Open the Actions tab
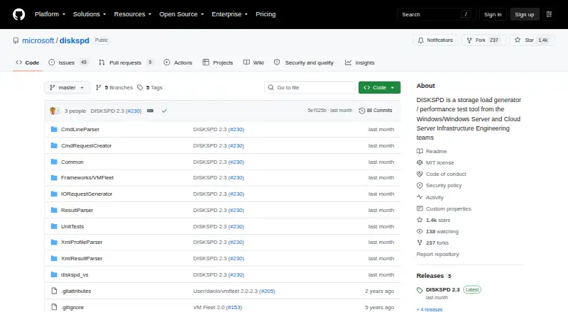Screen dimensions: 568x312 pos(178,62)
